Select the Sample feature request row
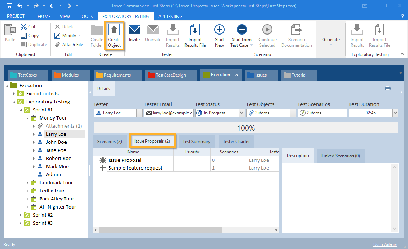This screenshot has width=408, height=249. (135, 168)
